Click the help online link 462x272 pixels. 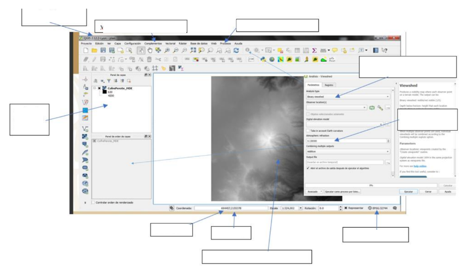(x=420, y=166)
